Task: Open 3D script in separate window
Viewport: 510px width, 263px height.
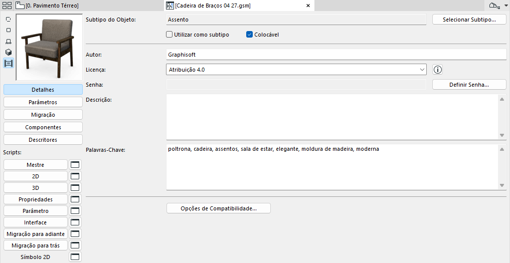Action: point(75,188)
